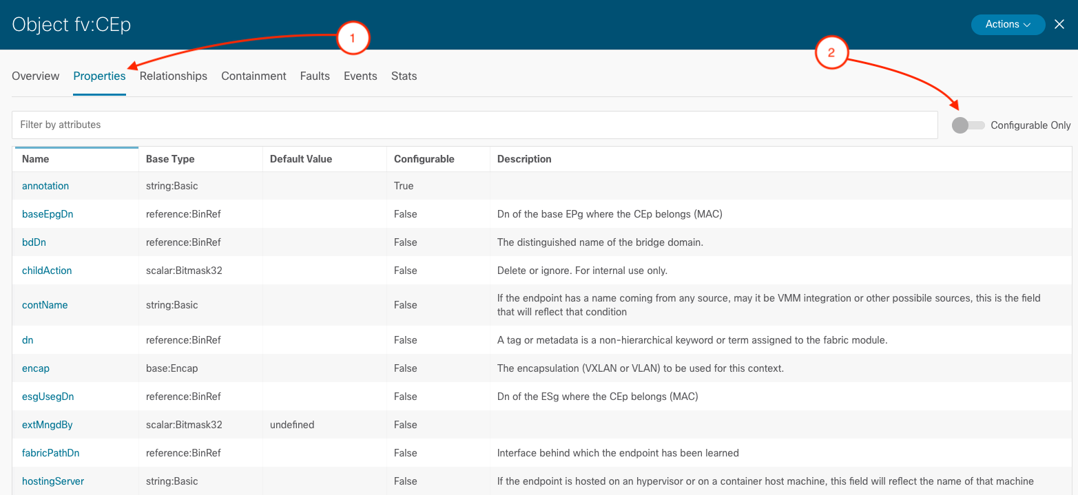Go to the Containment tab
1078x495 pixels.
(253, 76)
